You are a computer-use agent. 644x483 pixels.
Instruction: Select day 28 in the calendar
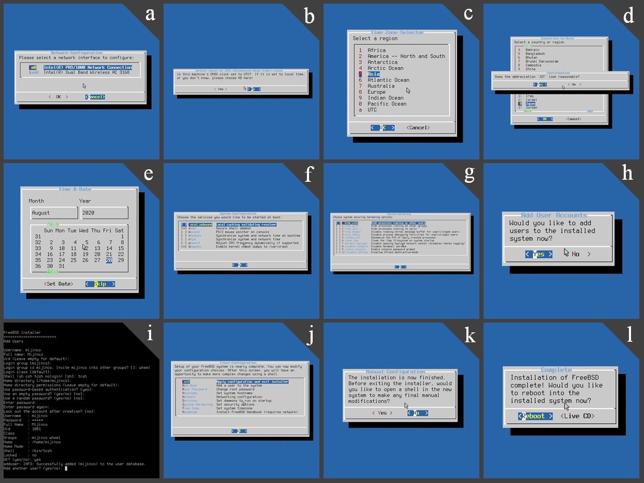click(x=109, y=260)
